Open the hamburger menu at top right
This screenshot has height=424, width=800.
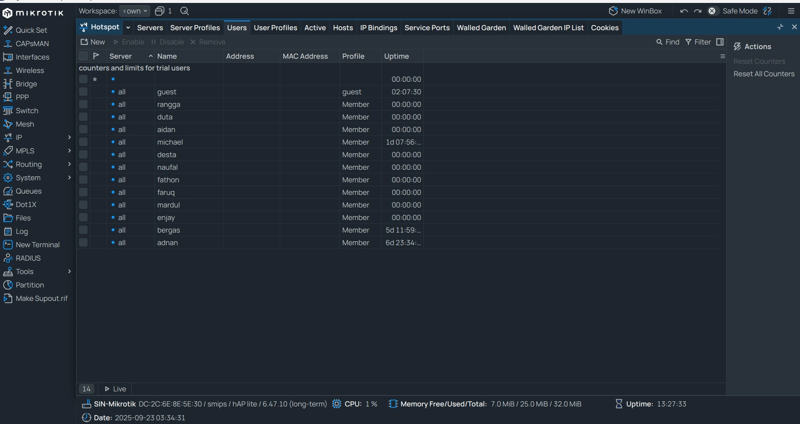click(791, 11)
